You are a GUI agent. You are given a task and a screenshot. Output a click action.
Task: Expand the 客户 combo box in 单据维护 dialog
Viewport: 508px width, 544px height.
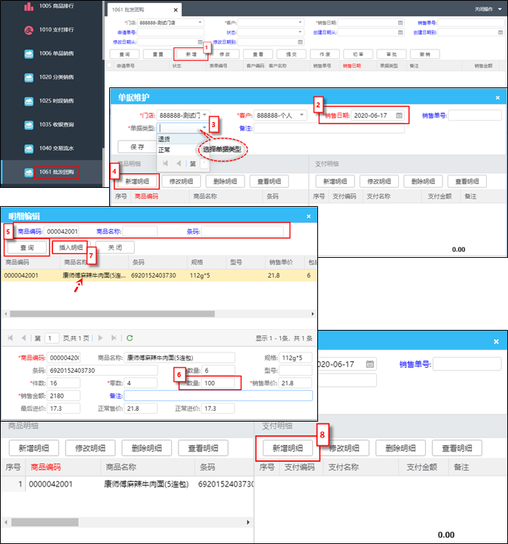pyautogui.click(x=302, y=116)
